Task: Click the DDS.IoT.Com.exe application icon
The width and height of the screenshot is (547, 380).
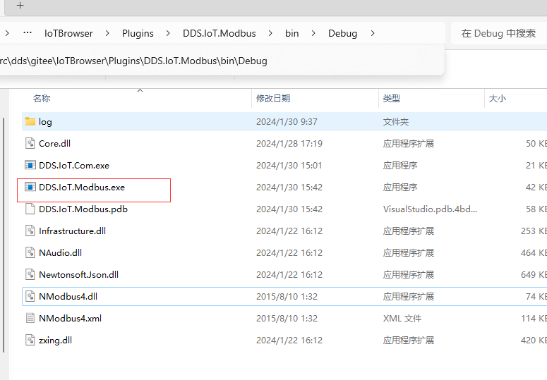Action: pyautogui.click(x=30, y=165)
